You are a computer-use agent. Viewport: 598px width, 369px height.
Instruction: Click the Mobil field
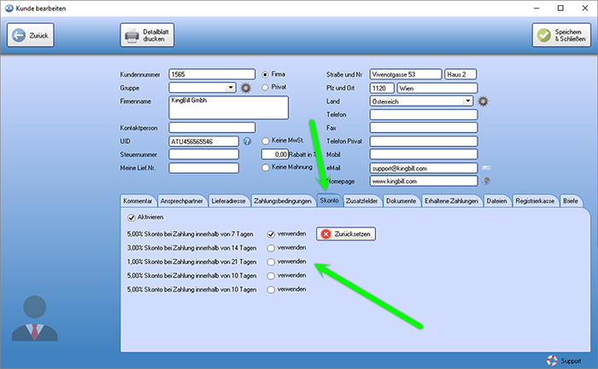(424, 154)
